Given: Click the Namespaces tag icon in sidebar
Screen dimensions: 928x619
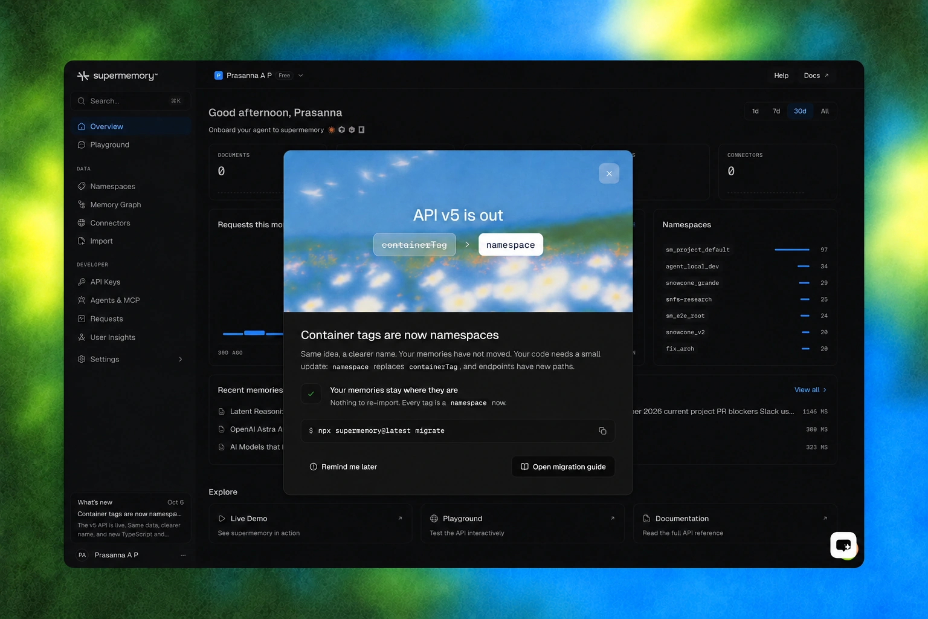Looking at the screenshot, I should tap(82, 186).
